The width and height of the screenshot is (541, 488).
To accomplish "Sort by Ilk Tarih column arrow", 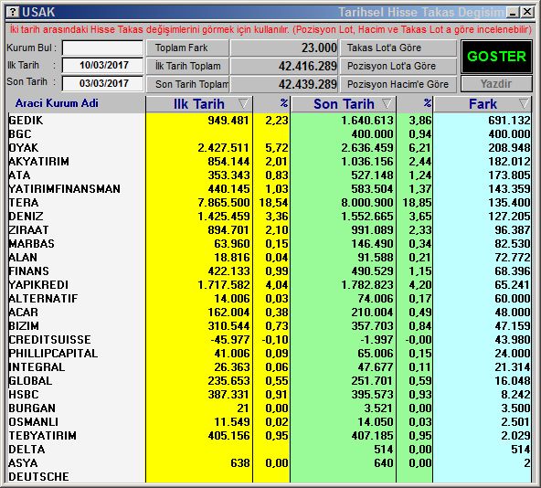I will click(243, 103).
